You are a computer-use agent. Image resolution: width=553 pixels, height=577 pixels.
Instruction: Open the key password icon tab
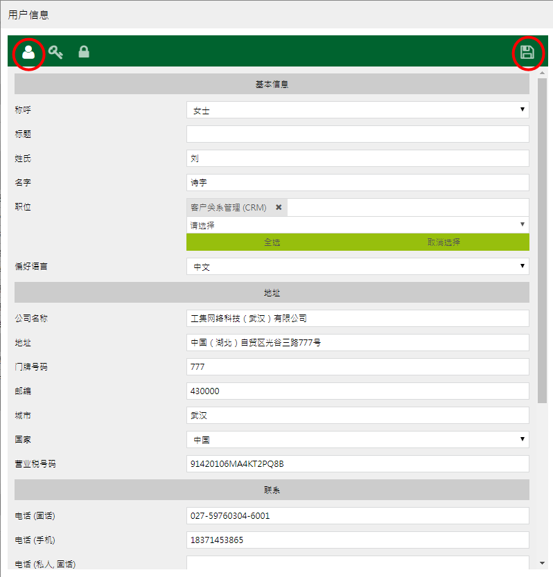pyautogui.click(x=56, y=52)
